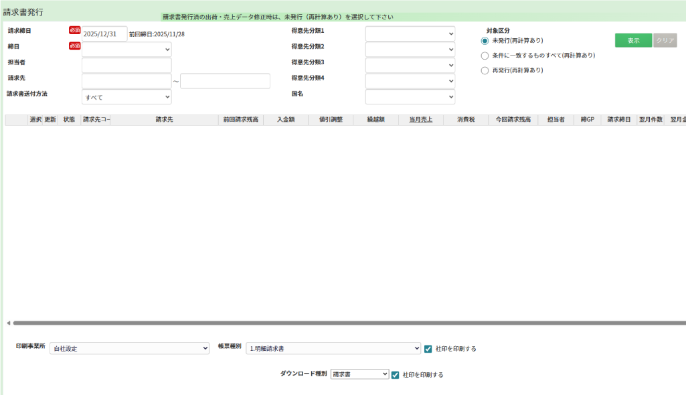Open the ダウンロード種別 dropdown
686x395 pixels.
(x=359, y=374)
